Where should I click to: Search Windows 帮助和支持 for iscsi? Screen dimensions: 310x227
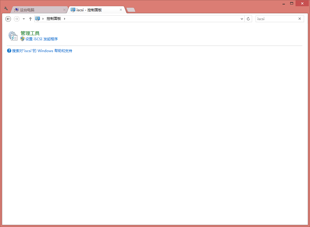[x=42, y=51]
